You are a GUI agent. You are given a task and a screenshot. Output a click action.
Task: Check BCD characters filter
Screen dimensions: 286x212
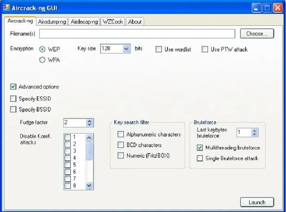(121, 145)
